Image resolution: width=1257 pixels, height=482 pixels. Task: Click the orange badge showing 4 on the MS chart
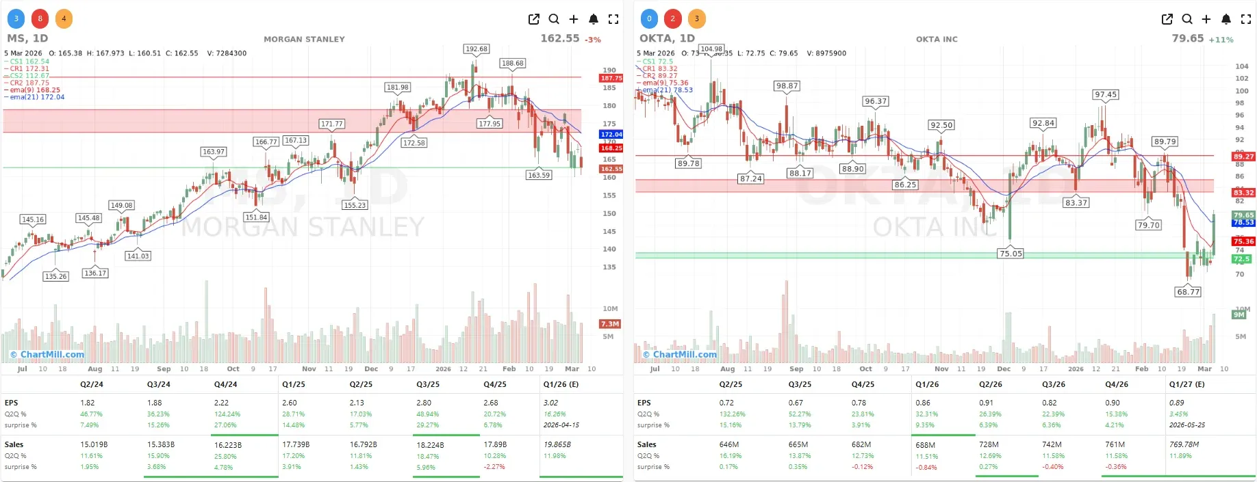tap(64, 18)
